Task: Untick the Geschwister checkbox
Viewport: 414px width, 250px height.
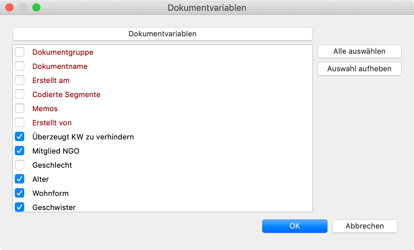Action: click(20, 207)
